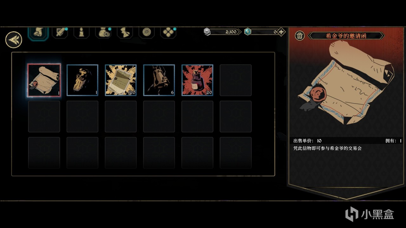Select the first inventory category tab
The height and width of the screenshot is (228, 406).
(x=38, y=33)
